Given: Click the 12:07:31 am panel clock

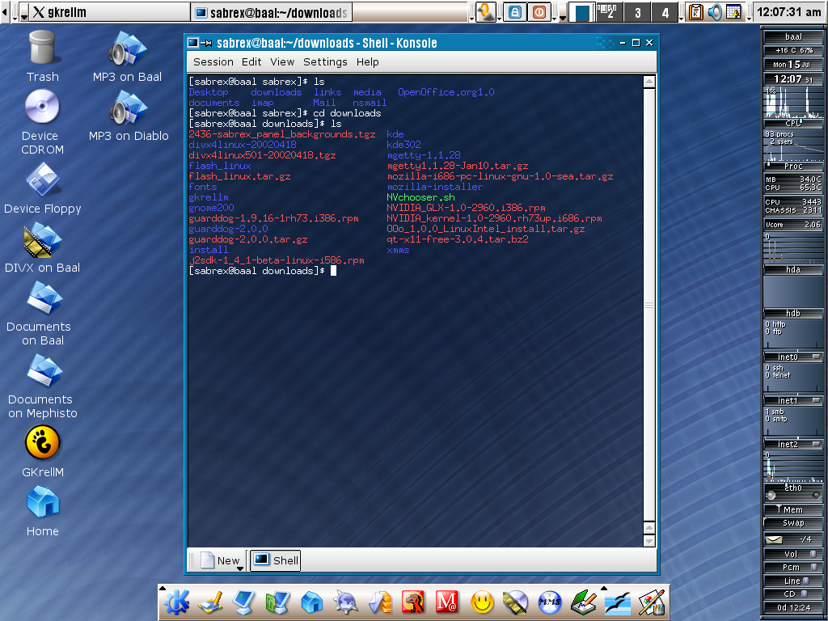Looking at the screenshot, I should point(789,11).
